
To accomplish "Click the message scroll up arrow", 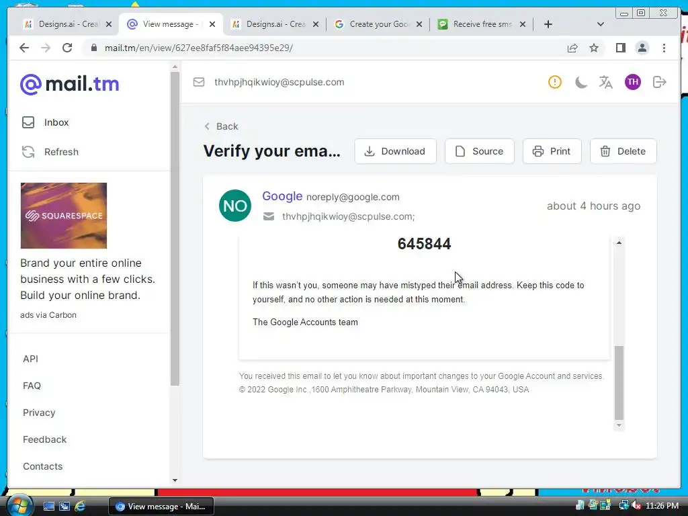I will point(619,243).
